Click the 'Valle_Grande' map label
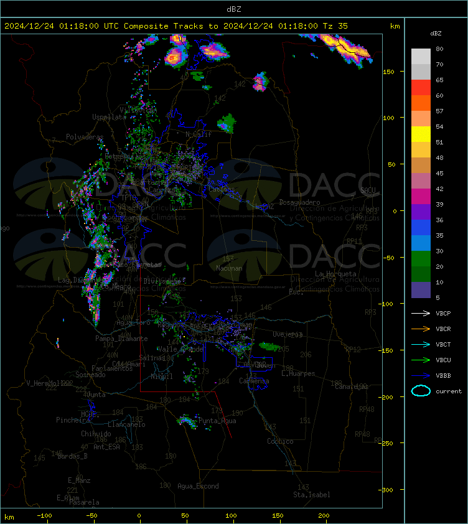 click(180, 349)
